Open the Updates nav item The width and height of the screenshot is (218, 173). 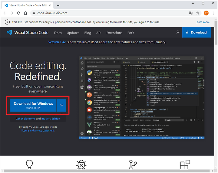point(73,33)
